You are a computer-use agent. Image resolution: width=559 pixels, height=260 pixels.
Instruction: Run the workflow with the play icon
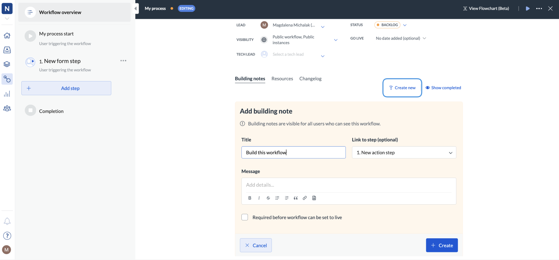click(x=528, y=8)
